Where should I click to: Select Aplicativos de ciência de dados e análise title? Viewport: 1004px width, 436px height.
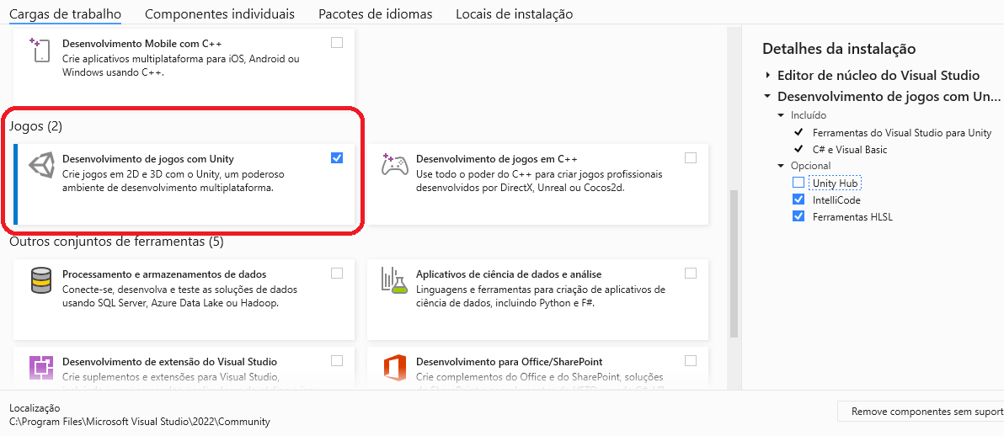(509, 274)
